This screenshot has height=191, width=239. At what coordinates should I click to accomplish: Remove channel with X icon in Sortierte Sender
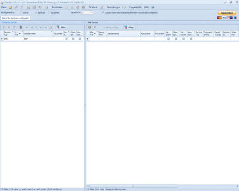pyautogui.click(x=14, y=27)
